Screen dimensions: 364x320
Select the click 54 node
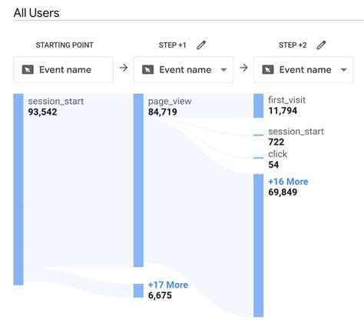[x=259, y=158]
